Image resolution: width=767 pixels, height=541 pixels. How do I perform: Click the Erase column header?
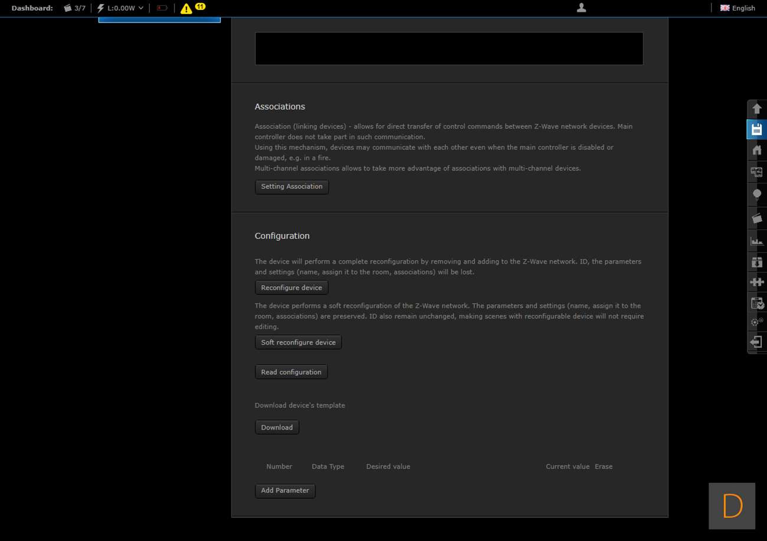(604, 467)
